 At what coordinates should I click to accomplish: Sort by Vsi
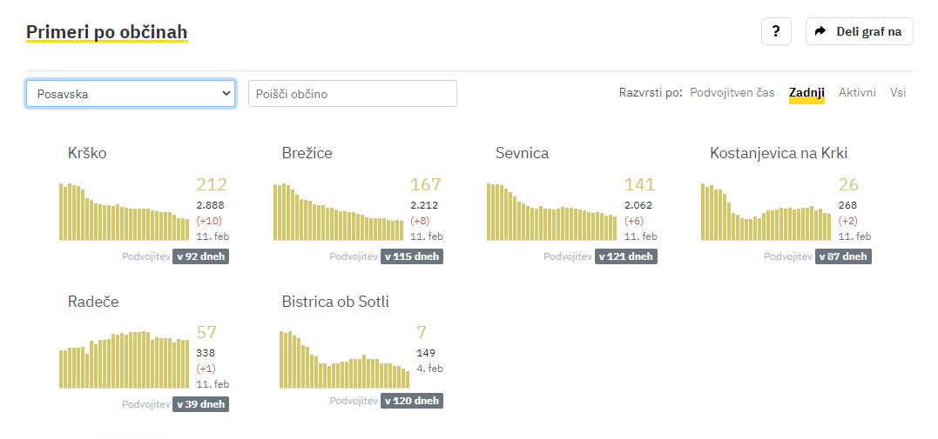pyautogui.click(x=898, y=92)
